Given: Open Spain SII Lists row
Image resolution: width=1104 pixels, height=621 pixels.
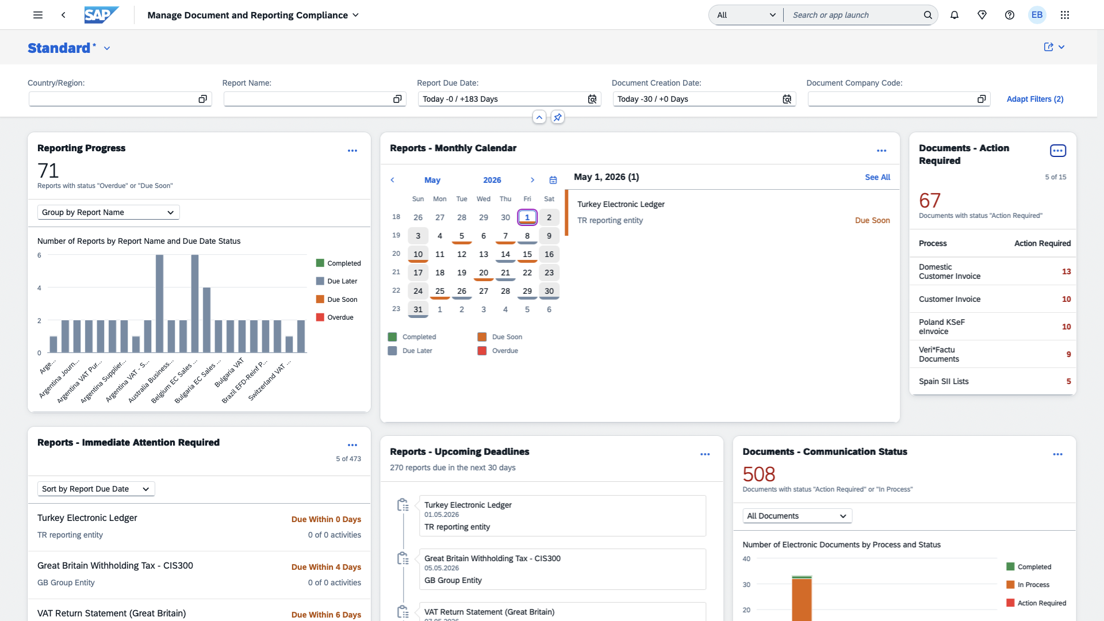Looking at the screenshot, I should (x=993, y=381).
